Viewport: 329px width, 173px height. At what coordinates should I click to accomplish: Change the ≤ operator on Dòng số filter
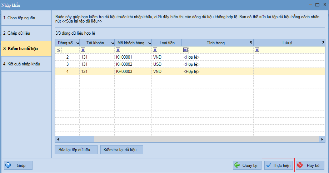[59, 50]
